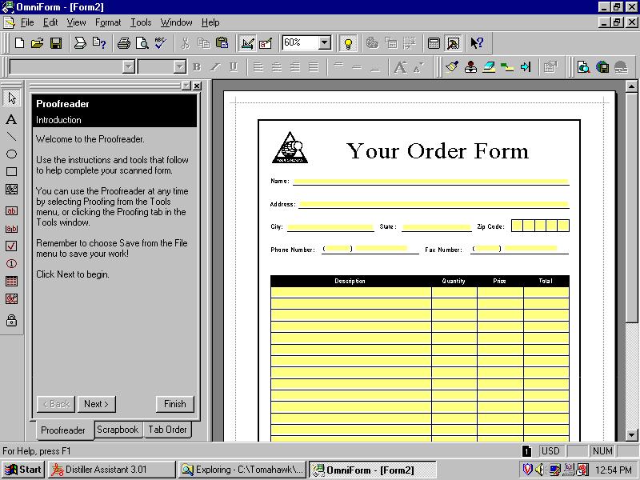640x480 pixels.
Task: Toggle the light bulb toolbar button
Action: click(348, 43)
